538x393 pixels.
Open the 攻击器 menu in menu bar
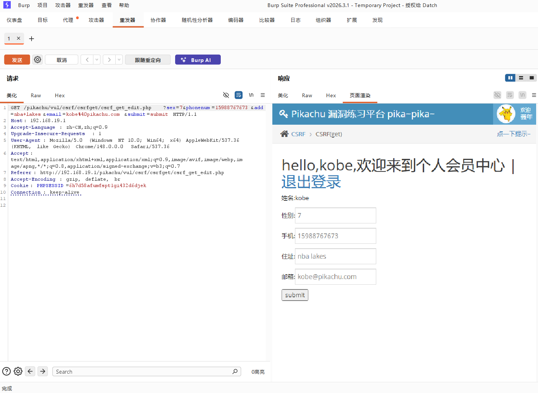63,5
